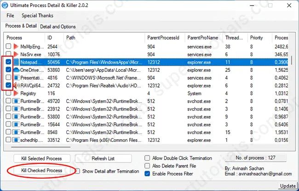This screenshot has width=299, height=191.
Task: Enable Also Delete Parent File
Action: 147,166
